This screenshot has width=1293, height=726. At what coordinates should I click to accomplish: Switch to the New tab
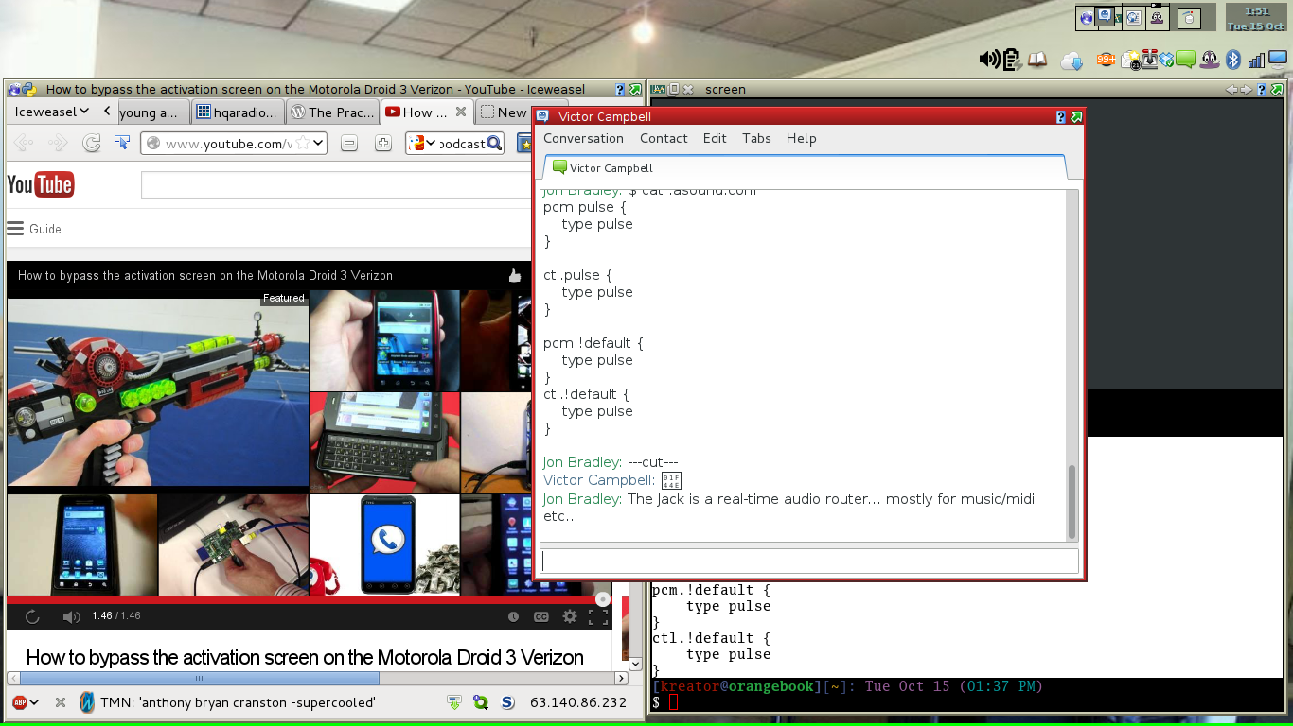[x=503, y=112]
